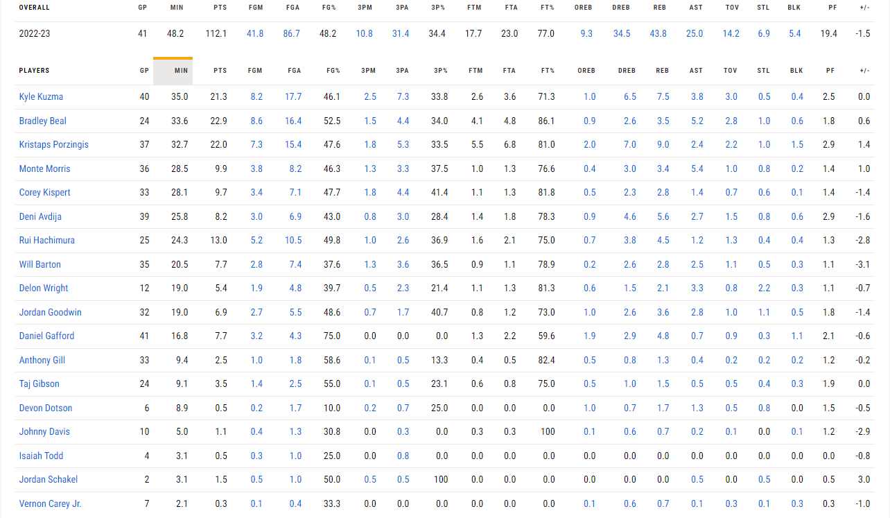Image resolution: width=890 pixels, height=518 pixels.
Task: Open Kyle Kuzma's player page
Action: [x=41, y=97]
